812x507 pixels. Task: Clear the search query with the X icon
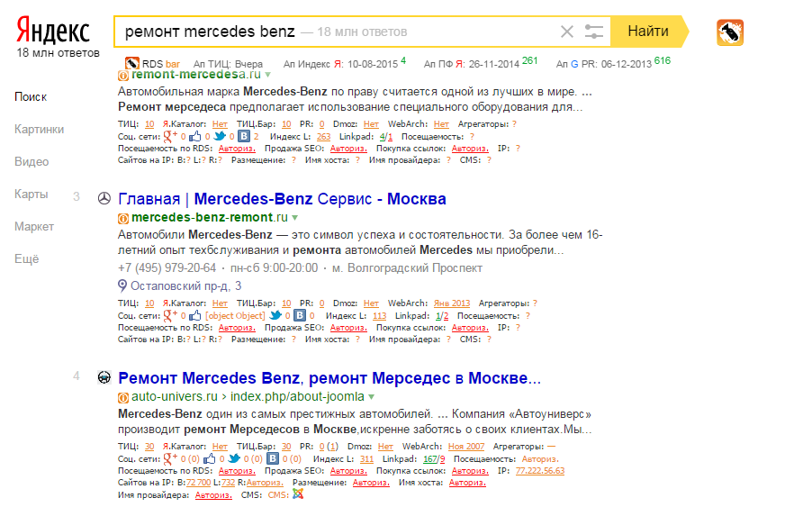pyautogui.click(x=567, y=32)
